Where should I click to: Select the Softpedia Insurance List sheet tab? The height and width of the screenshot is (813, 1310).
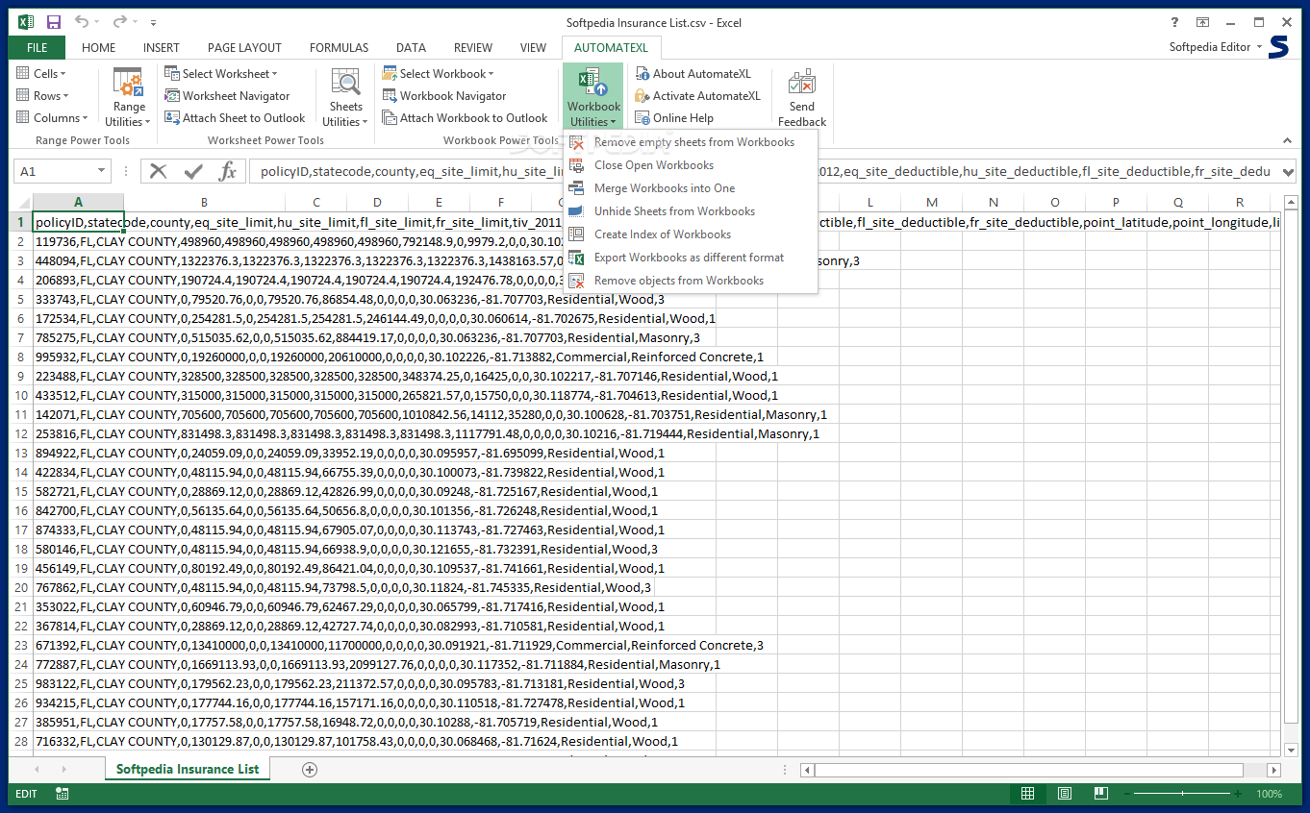(189, 769)
